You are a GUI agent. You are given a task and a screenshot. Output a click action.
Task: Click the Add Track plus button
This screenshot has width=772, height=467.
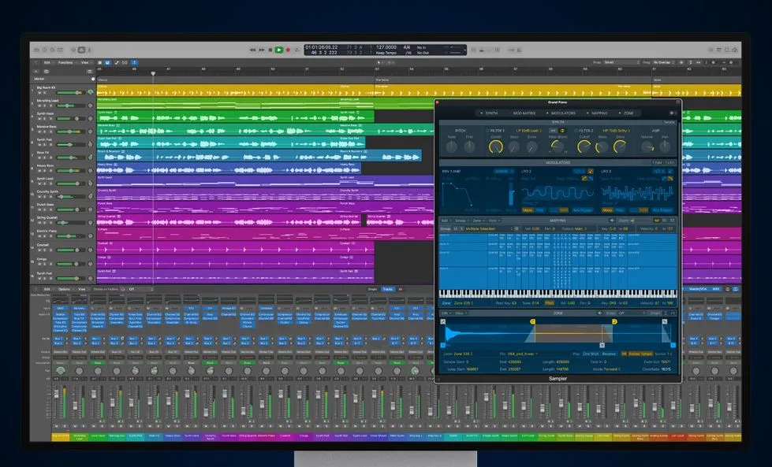click(x=36, y=72)
